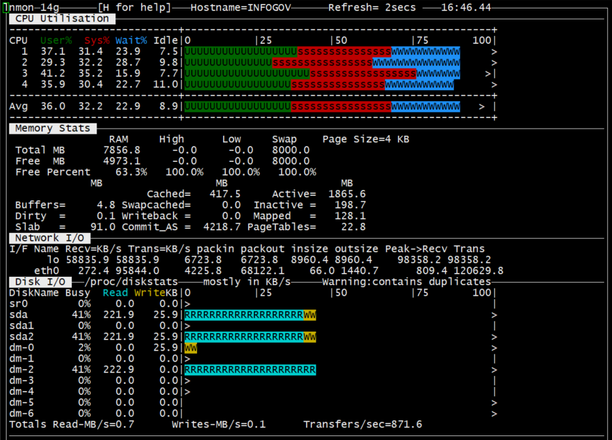Click the Total Swap value 8000.0

[x=291, y=150]
